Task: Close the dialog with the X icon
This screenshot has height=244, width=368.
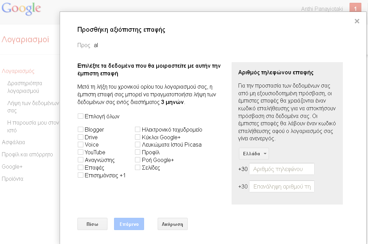Action: [356, 21]
